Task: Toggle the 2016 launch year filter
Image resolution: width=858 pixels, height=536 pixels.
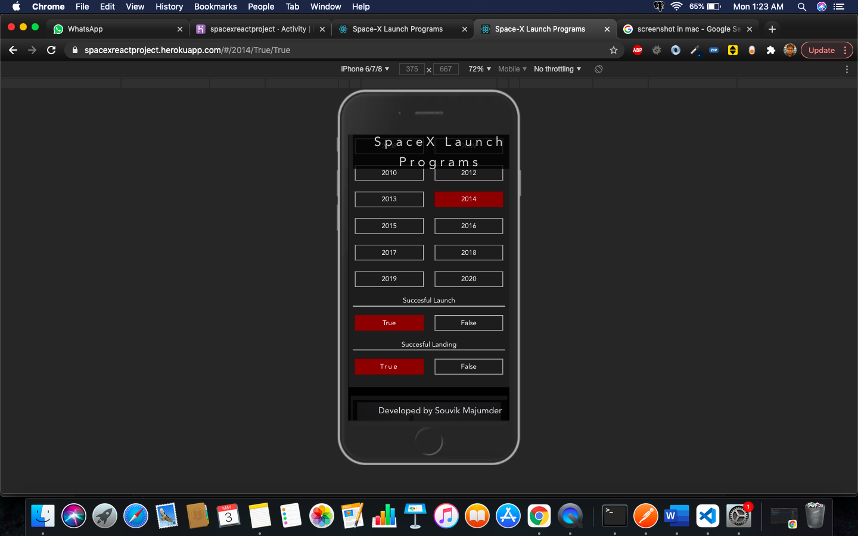Action: coord(469,226)
